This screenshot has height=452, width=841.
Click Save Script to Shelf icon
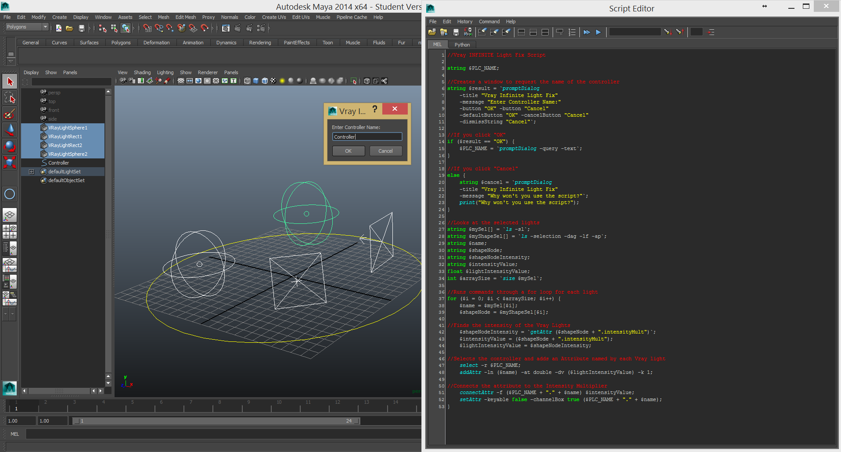[468, 32]
